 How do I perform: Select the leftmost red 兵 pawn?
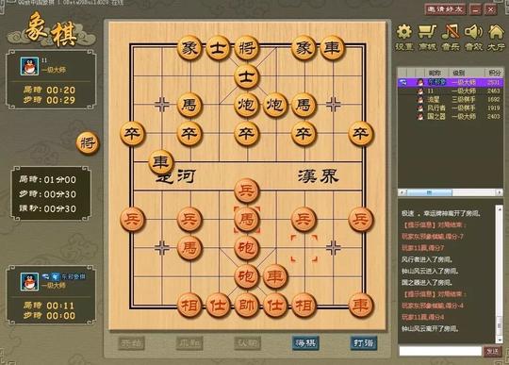133,219
